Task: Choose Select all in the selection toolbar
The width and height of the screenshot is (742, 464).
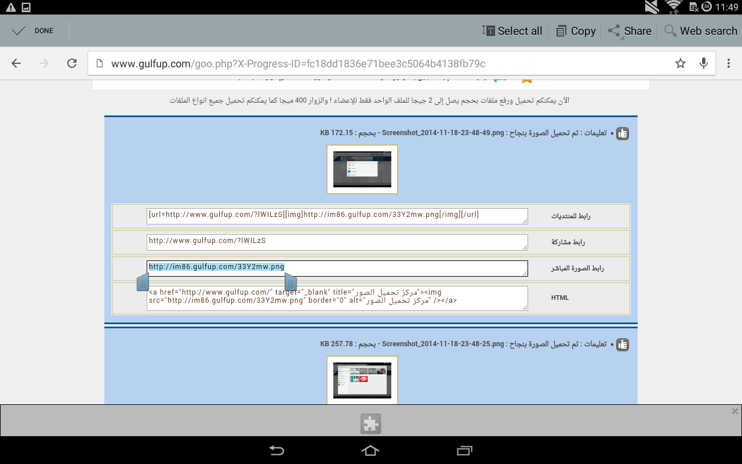Action: 512,31
